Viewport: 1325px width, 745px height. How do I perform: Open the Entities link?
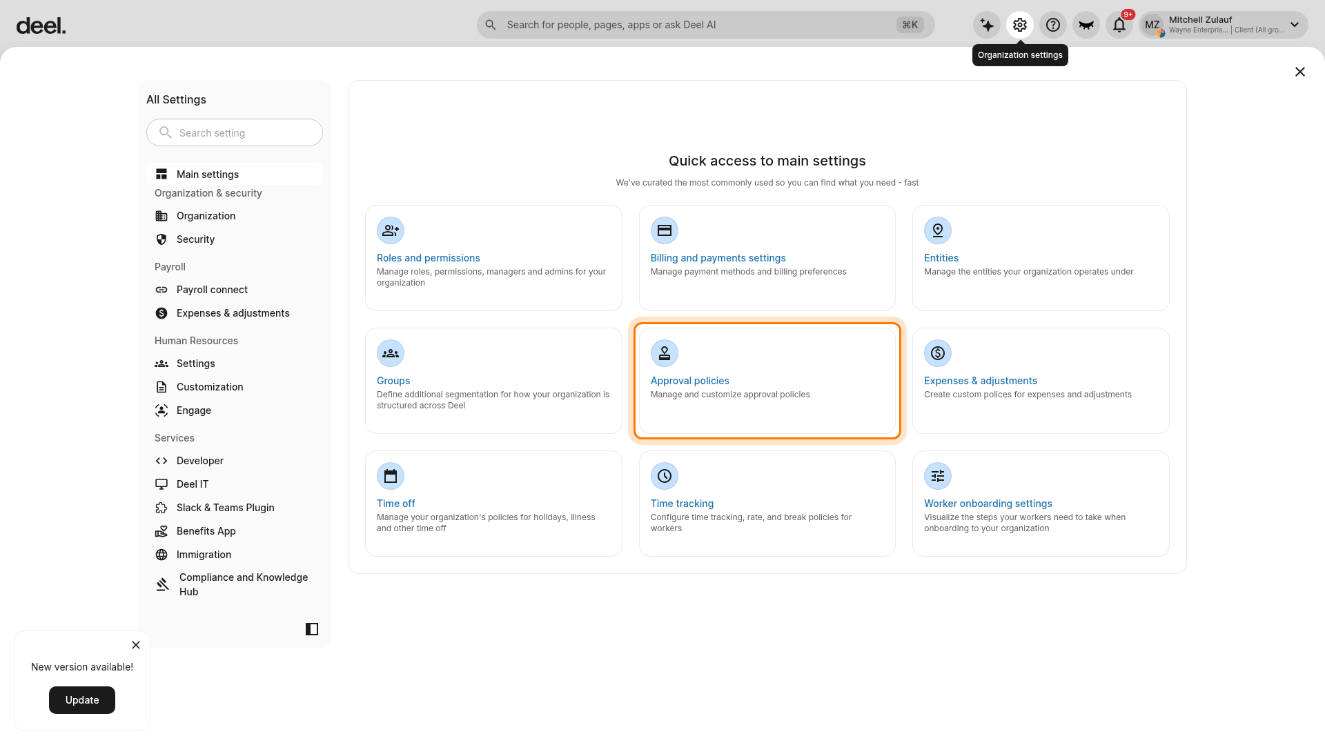(x=941, y=258)
